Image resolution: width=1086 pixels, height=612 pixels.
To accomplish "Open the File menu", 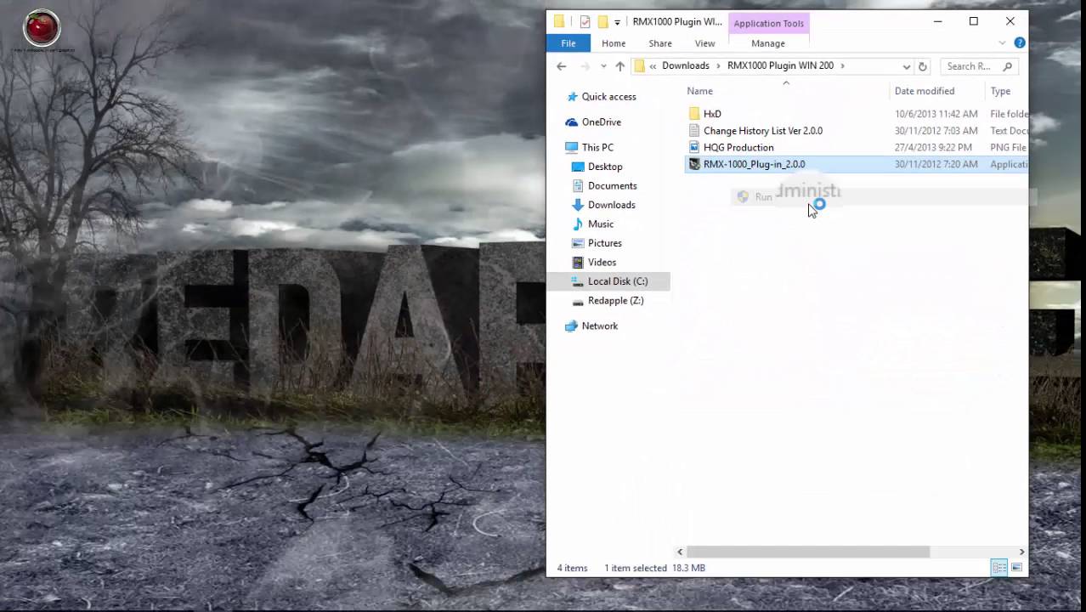I will 568,43.
